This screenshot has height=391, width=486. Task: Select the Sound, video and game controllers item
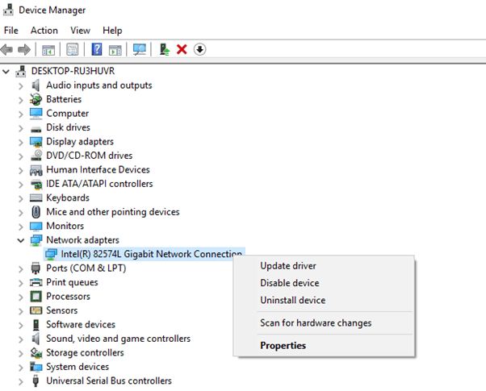pos(118,339)
